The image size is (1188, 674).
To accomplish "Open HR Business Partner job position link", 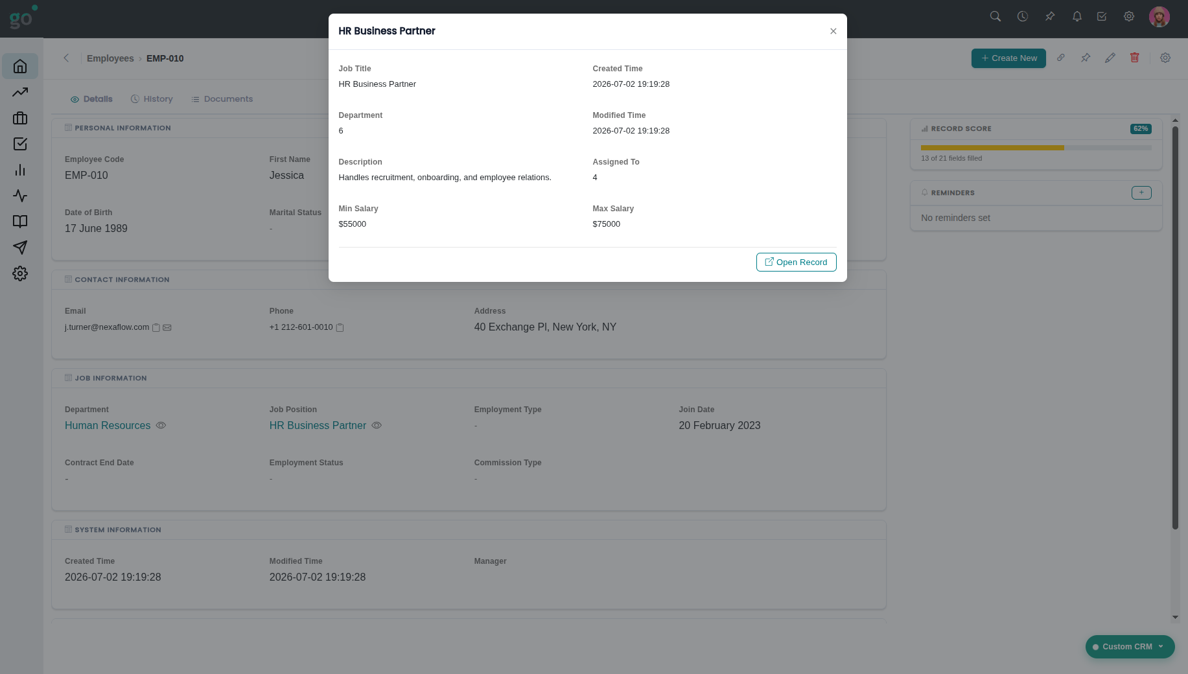I will point(318,425).
